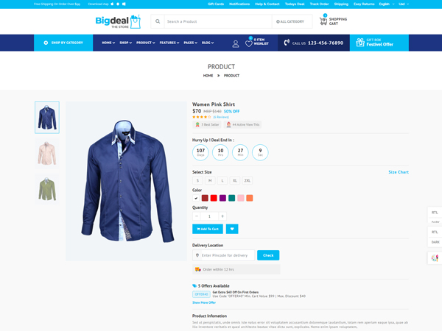Select size M option
This screenshot has height=331, width=442.
[x=210, y=181]
